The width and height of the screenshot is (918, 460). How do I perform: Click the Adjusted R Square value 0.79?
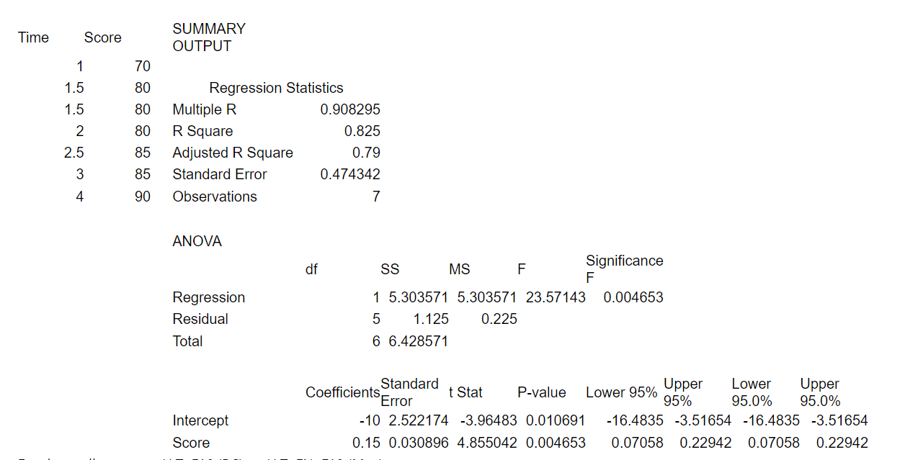click(x=366, y=153)
